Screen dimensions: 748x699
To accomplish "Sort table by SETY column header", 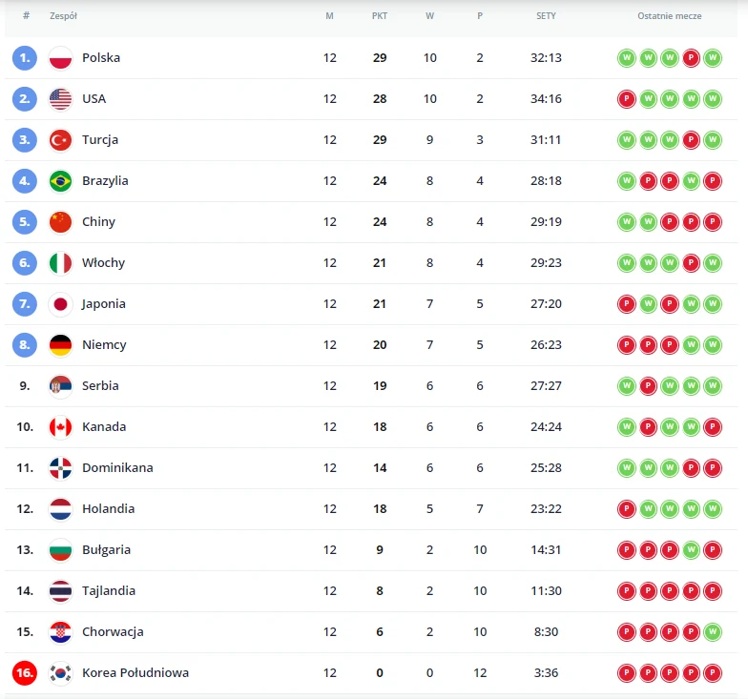I will click(546, 16).
